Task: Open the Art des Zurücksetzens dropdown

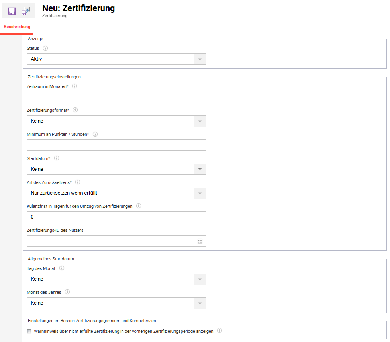Action: click(116, 193)
